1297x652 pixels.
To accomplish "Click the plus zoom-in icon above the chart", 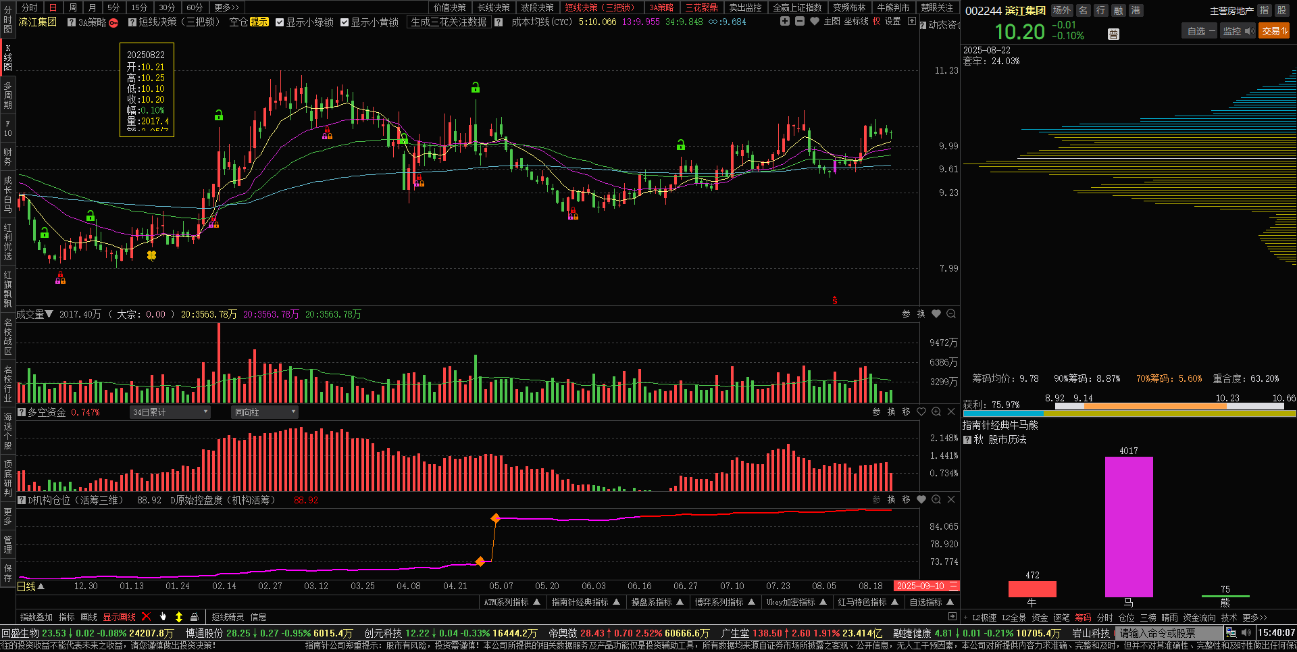I will [x=785, y=22].
